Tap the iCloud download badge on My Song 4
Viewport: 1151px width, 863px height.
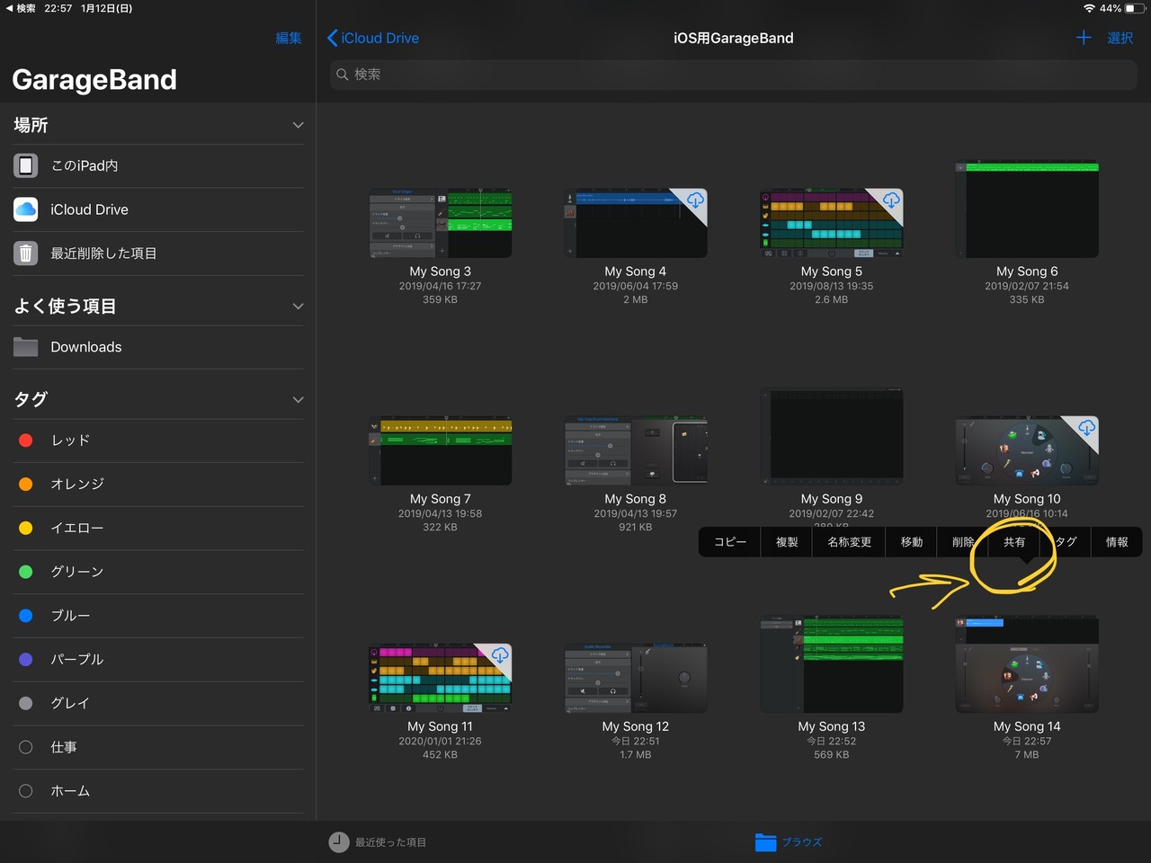tap(695, 200)
